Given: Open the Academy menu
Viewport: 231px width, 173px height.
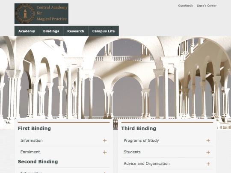Looking at the screenshot, I should 27,31.
